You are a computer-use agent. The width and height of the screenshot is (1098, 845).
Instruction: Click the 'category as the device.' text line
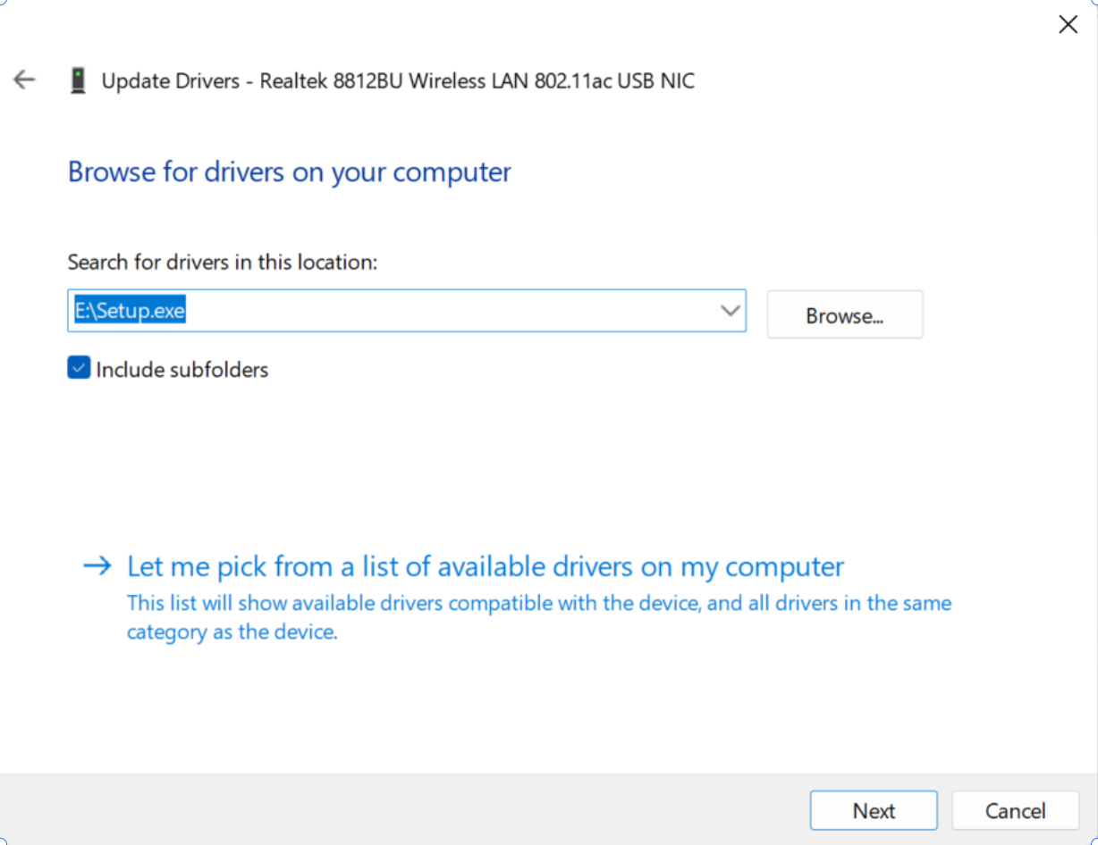[232, 632]
